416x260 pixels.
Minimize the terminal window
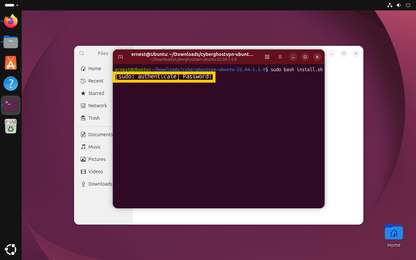(293, 57)
